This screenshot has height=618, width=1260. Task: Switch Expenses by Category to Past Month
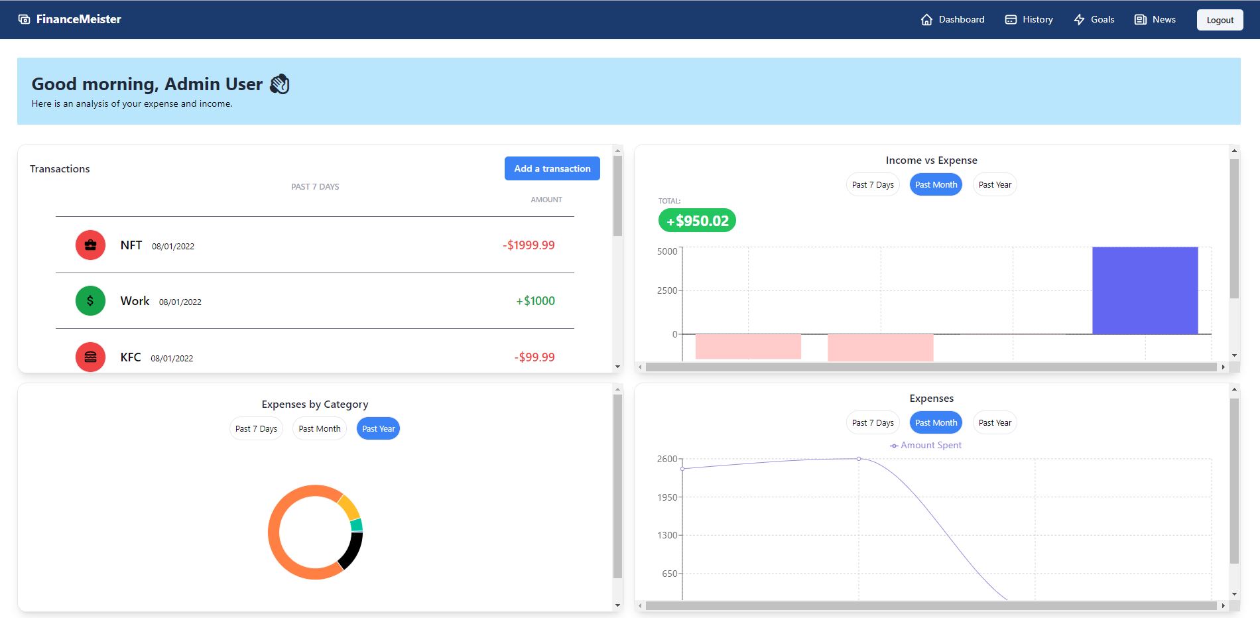320,428
